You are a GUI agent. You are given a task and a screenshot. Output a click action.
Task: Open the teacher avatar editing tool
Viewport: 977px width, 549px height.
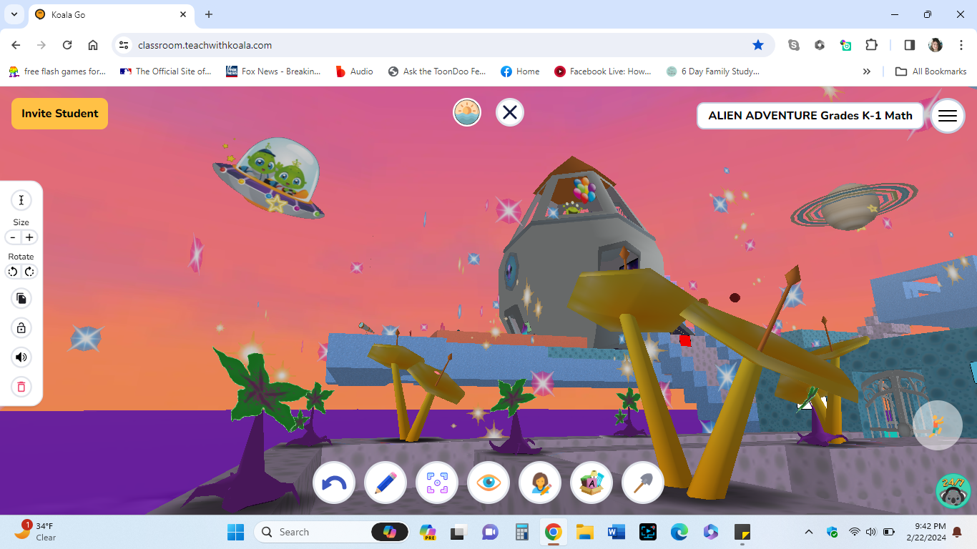coord(539,483)
